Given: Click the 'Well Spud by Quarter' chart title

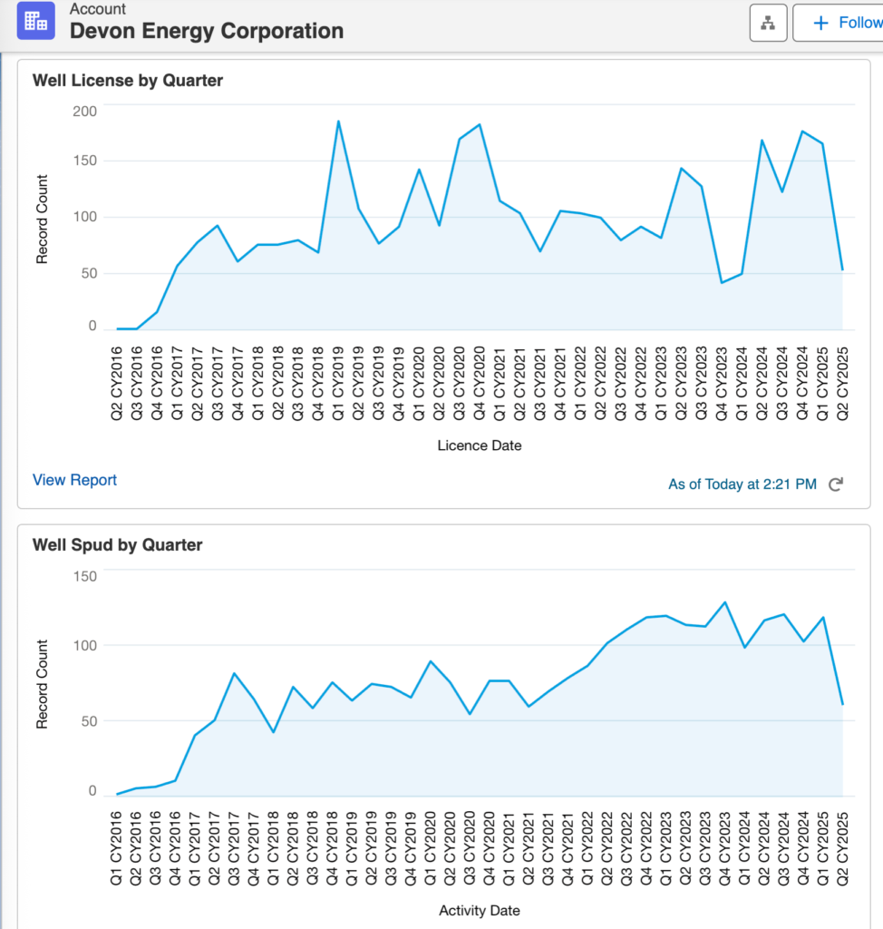Looking at the screenshot, I should pos(117,545).
